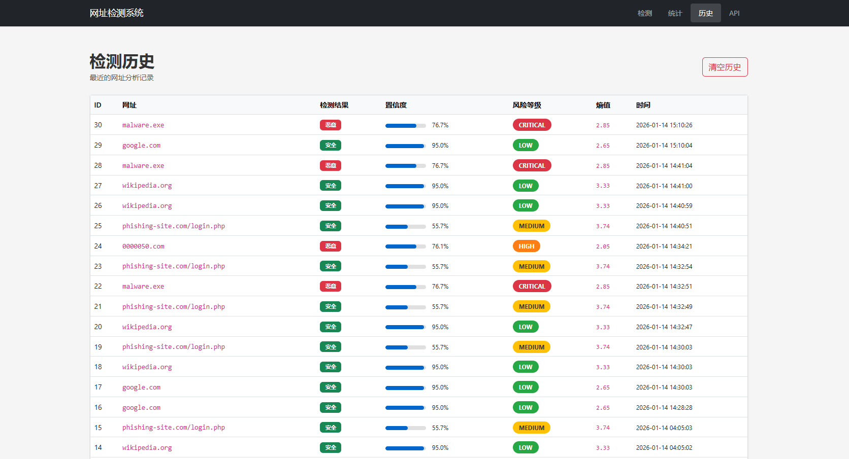This screenshot has height=459, width=849.
Task: Click phishing-site.com/login.php in row 23
Action: [x=174, y=266]
